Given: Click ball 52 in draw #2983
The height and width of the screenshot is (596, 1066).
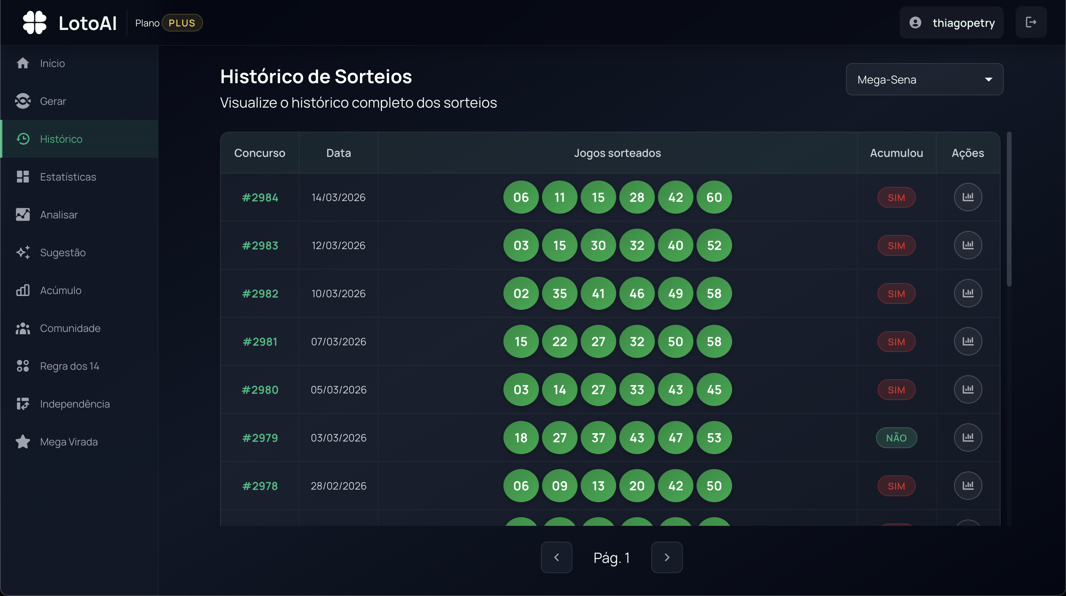Looking at the screenshot, I should click(714, 246).
